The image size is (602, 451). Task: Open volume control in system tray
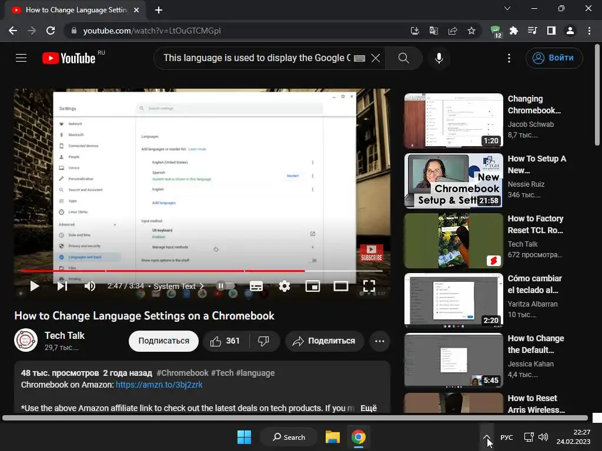click(x=543, y=437)
